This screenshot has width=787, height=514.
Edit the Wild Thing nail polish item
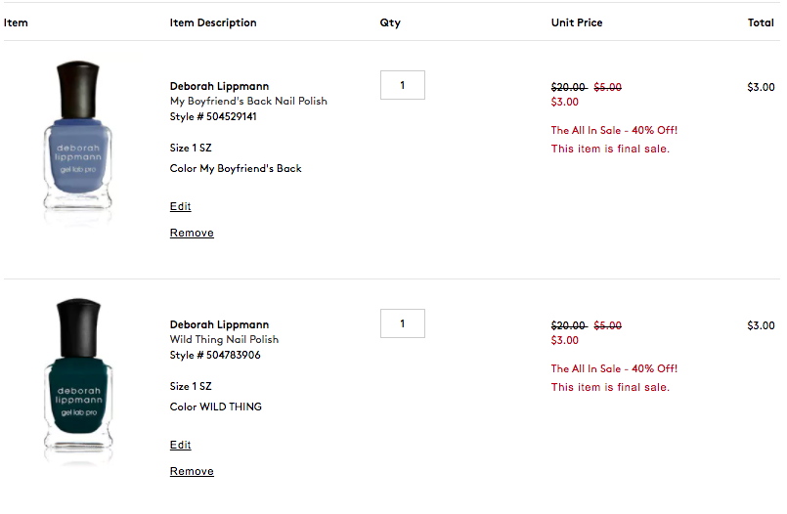point(180,445)
